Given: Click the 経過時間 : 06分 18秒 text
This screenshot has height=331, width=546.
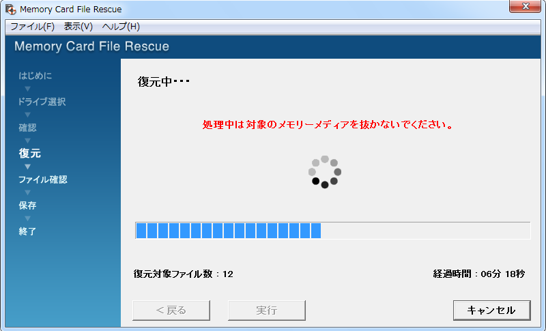Looking at the screenshot, I should [x=479, y=274].
